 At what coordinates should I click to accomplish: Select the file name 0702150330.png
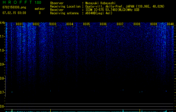pos(14,8)
